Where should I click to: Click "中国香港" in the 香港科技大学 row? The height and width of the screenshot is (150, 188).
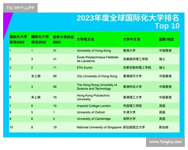tap(165, 87)
